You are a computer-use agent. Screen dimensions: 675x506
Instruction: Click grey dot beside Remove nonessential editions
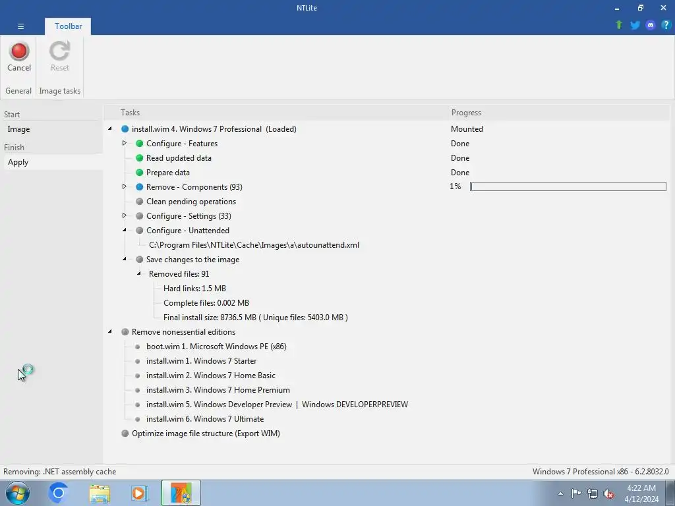click(x=125, y=332)
